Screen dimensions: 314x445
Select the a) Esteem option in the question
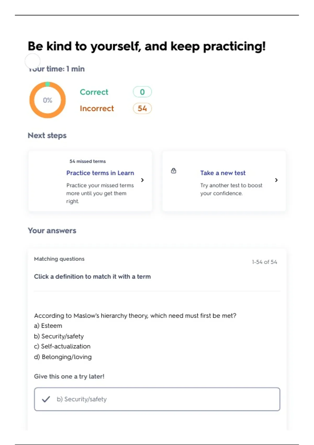tap(48, 326)
